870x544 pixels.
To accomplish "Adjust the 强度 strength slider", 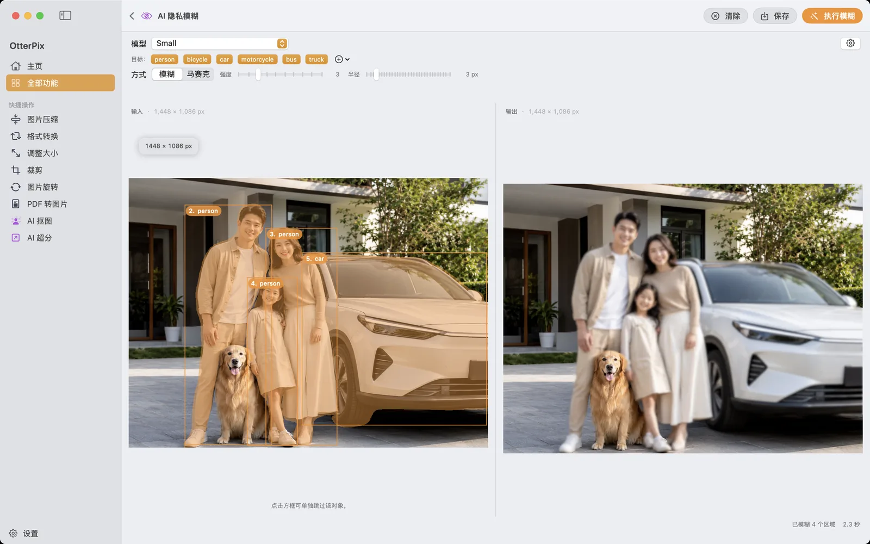I will pos(280,75).
